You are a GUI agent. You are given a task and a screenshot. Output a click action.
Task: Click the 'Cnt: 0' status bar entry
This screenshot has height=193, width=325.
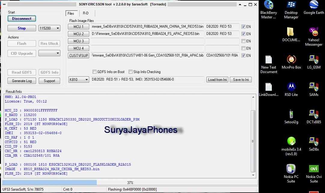point(68,189)
